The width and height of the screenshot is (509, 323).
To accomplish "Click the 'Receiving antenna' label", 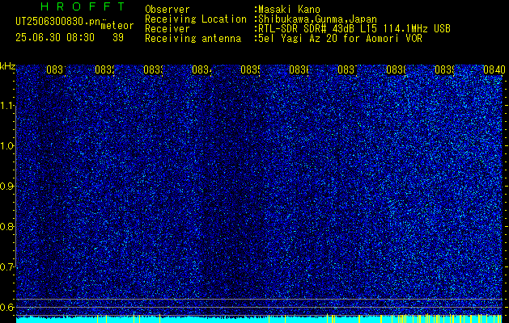I will [x=193, y=39].
